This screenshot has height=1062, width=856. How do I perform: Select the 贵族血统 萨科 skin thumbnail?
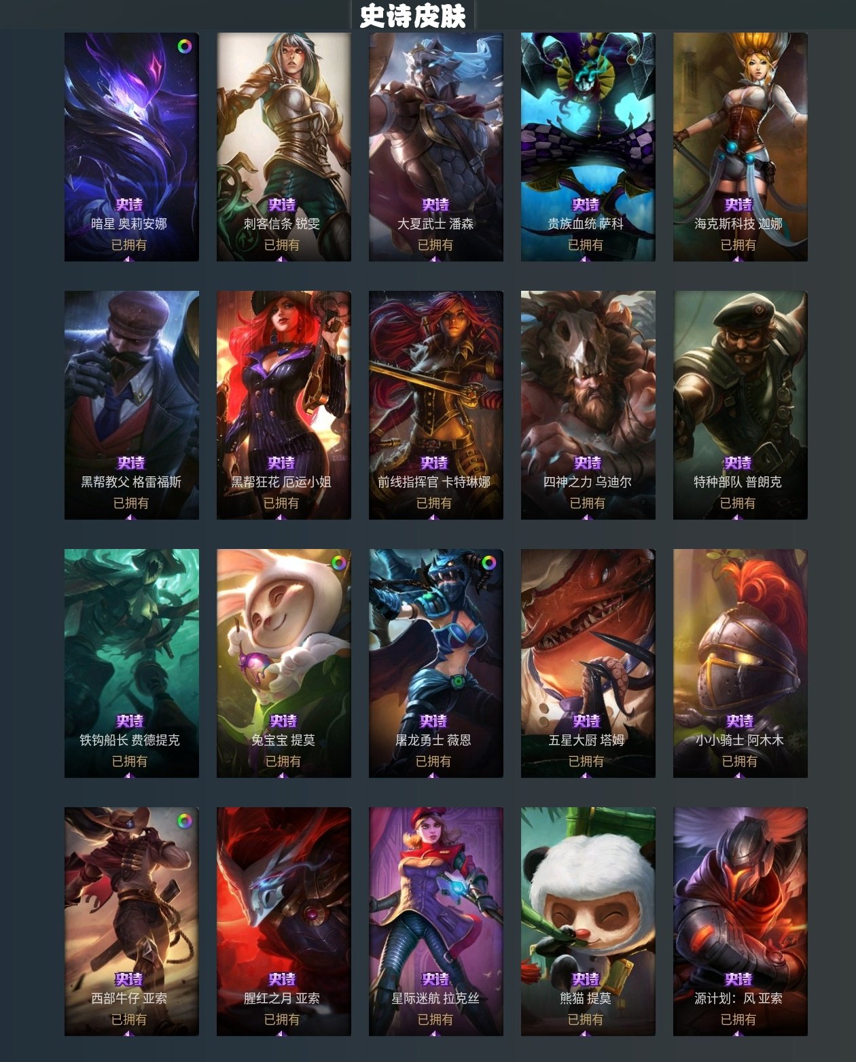588,147
